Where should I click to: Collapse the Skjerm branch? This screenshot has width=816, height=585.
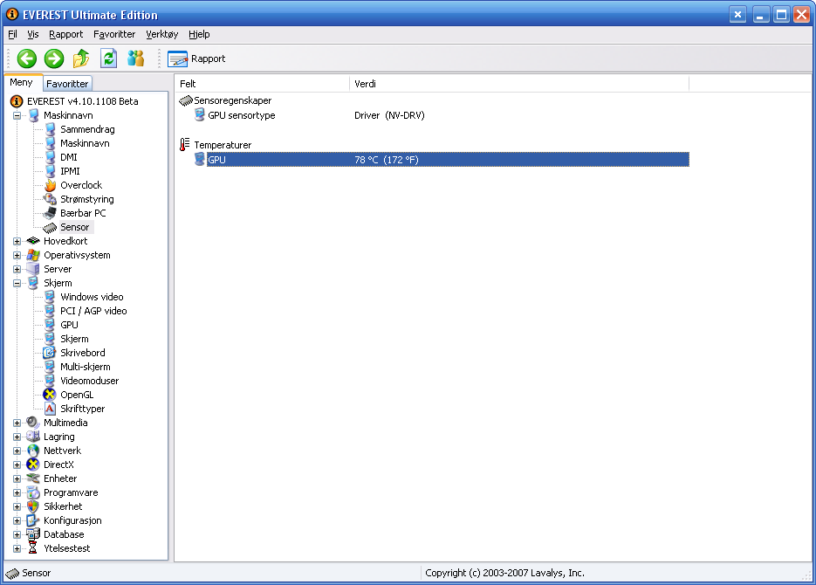point(17,284)
